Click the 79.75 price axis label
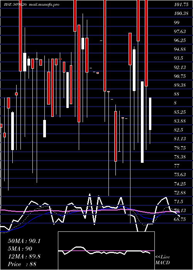 point(180,148)
